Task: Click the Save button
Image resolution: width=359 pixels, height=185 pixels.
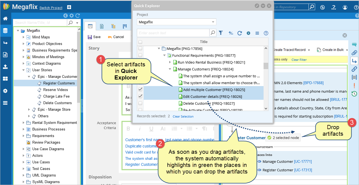Action: [x=94, y=37]
